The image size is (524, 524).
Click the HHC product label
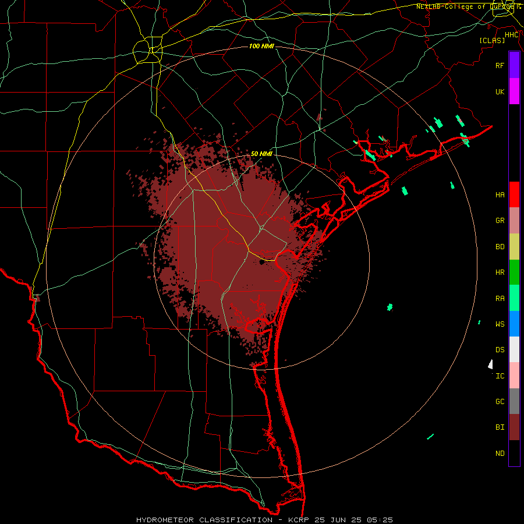512,35
